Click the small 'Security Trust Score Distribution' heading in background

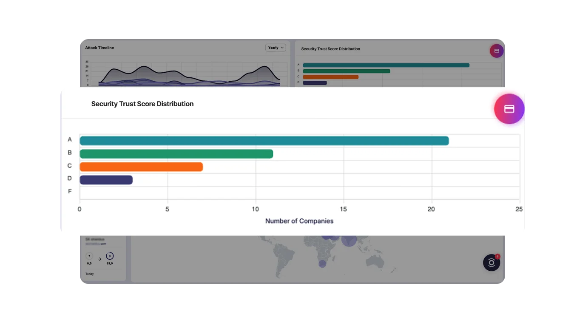(330, 49)
